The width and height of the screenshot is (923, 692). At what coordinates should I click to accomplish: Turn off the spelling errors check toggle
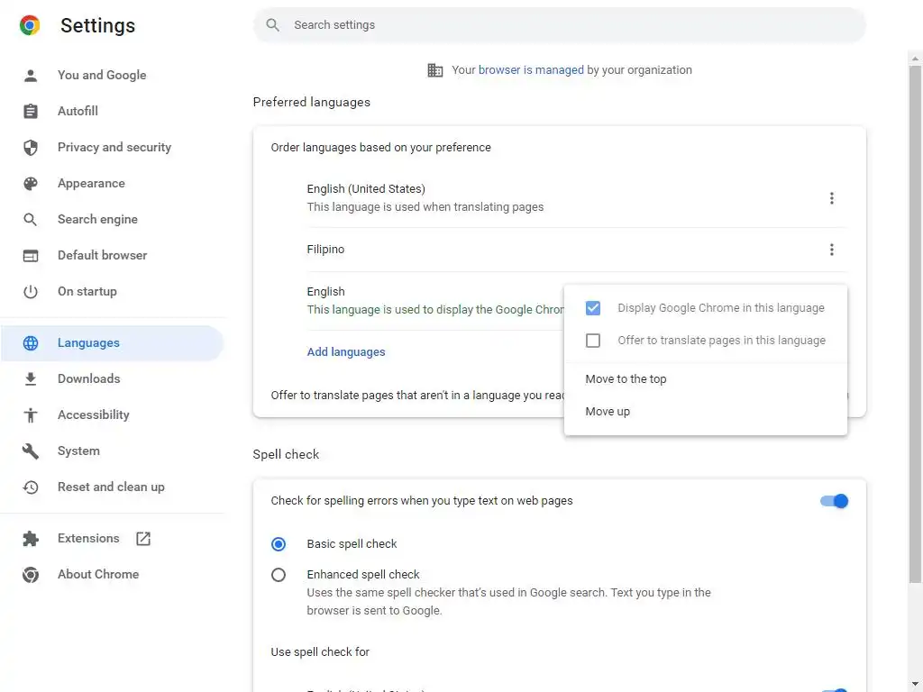(834, 501)
